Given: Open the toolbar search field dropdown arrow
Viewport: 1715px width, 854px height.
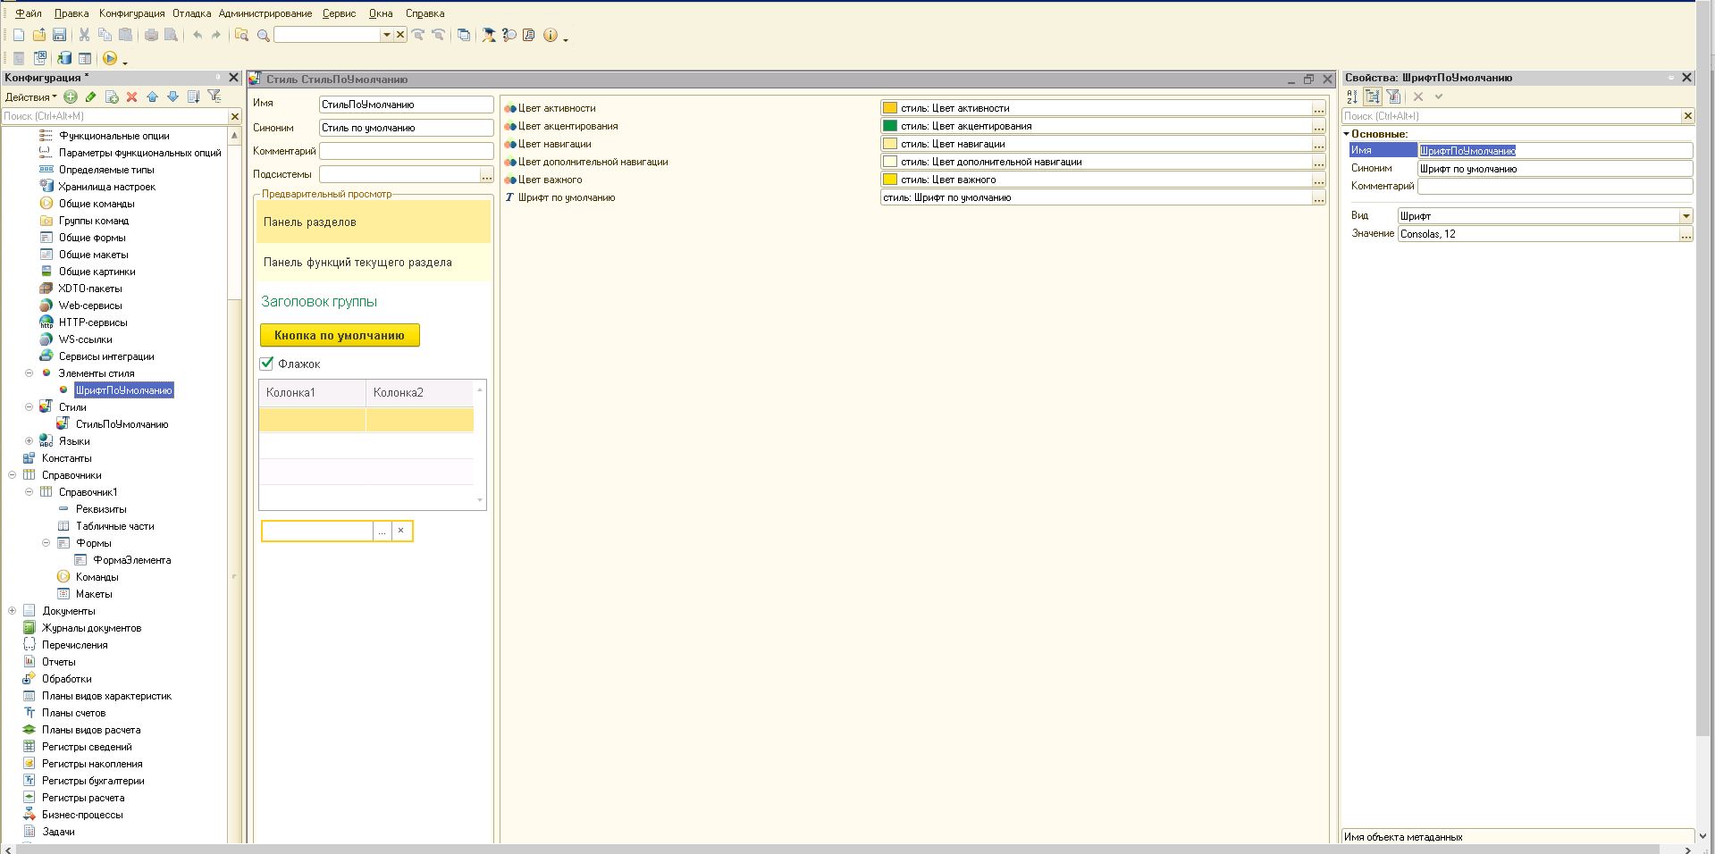Looking at the screenshot, I should click(387, 35).
